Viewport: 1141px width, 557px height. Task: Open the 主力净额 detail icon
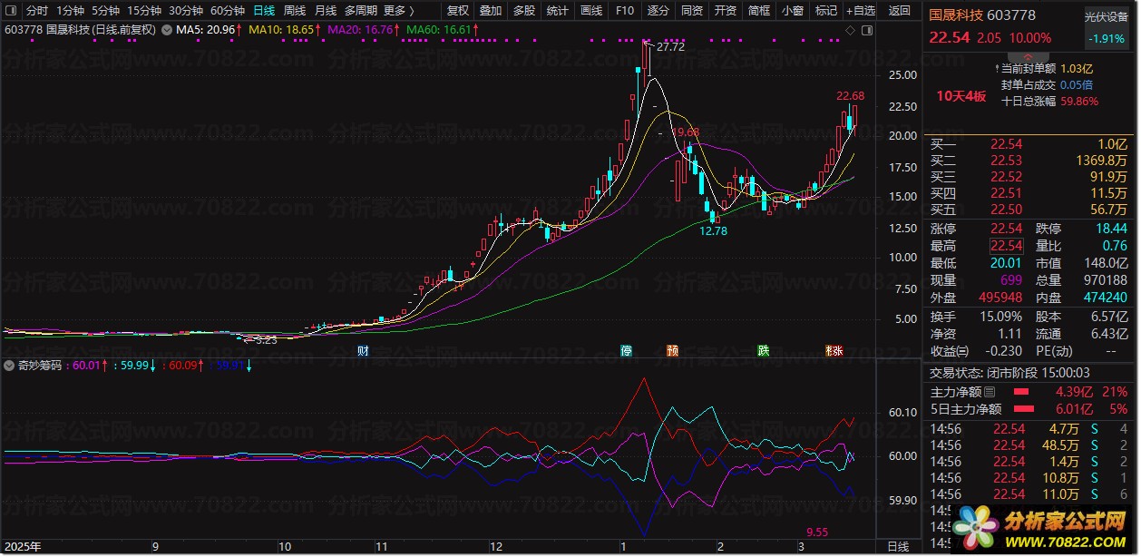(990, 392)
